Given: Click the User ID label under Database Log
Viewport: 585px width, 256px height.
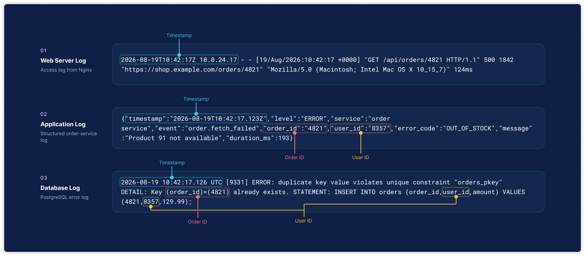Looking at the screenshot, I should tap(303, 221).
